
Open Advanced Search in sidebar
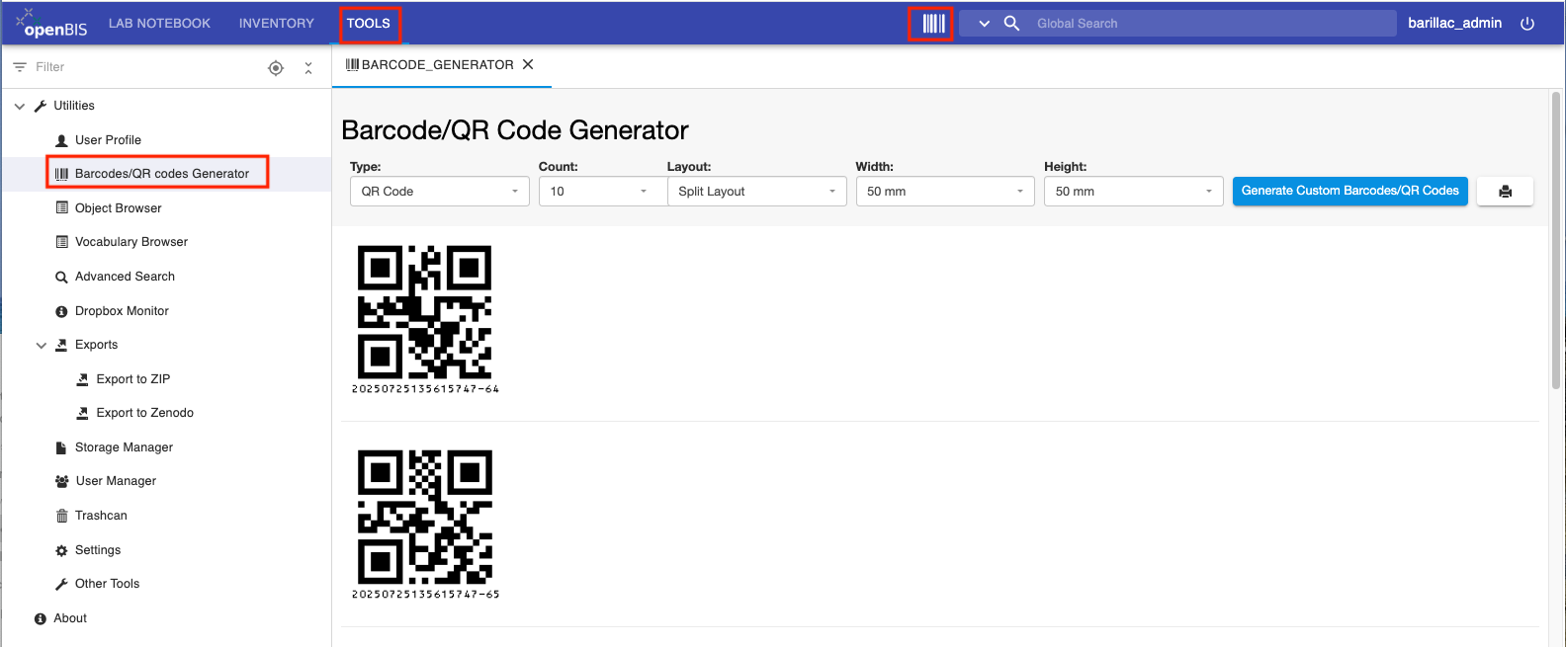click(x=125, y=277)
